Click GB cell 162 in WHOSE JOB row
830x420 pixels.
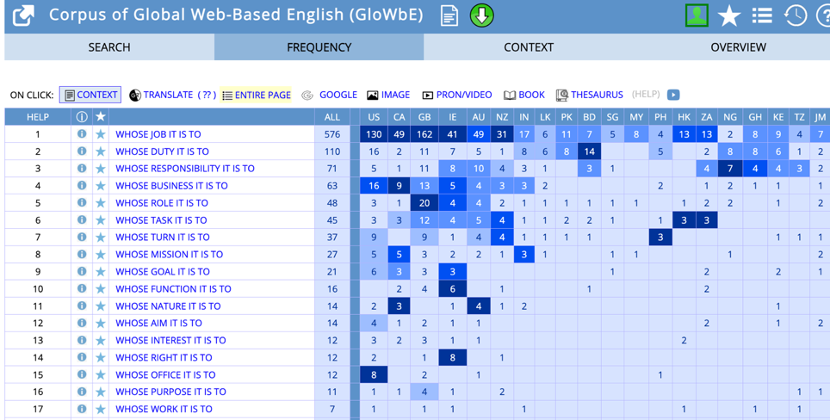pos(424,134)
